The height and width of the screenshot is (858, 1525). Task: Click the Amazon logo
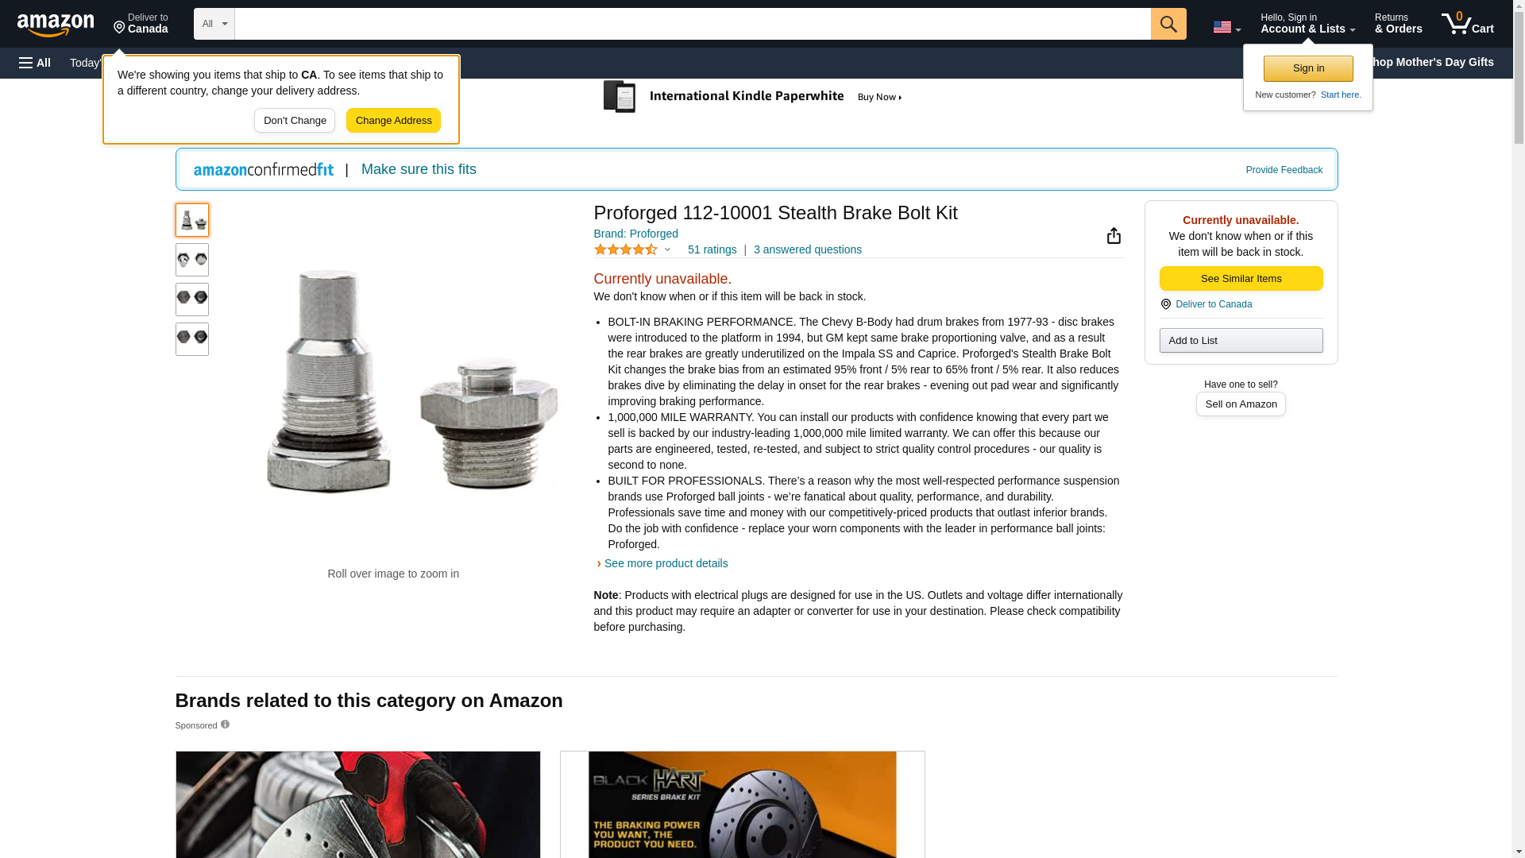(56, 25)
